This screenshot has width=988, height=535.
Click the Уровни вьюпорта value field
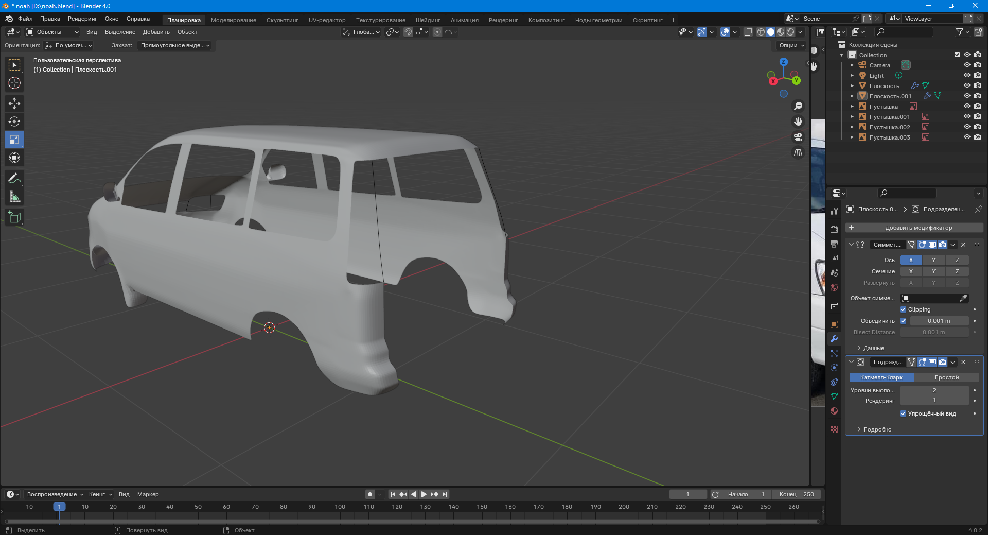pos(934,390)
